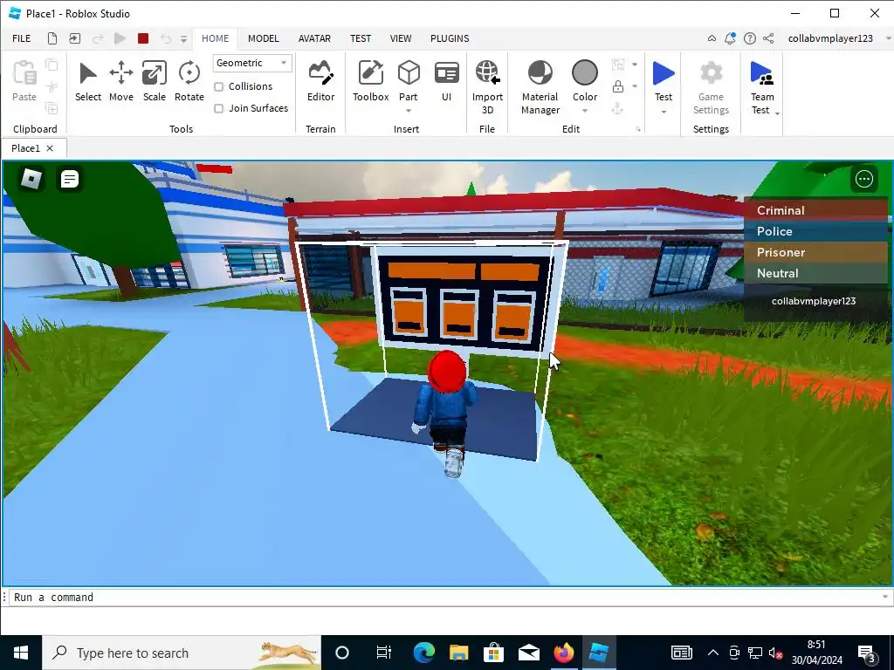Open the FILE menu
Viewport: 894px width, 670px height.
pyautogui.click(x=22, y=38)
